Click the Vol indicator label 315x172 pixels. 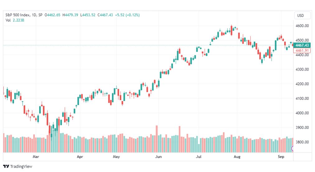(8, 20)
